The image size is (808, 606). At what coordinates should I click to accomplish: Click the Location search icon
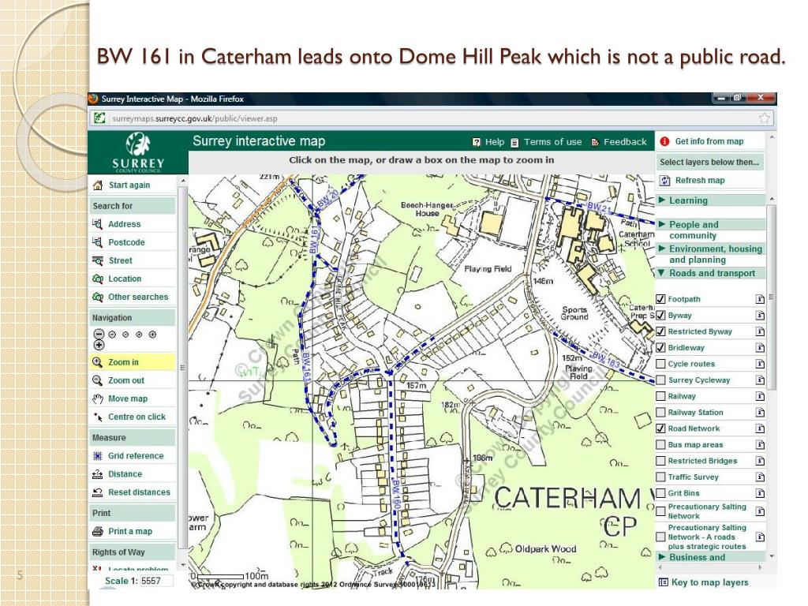click(97, 279)
